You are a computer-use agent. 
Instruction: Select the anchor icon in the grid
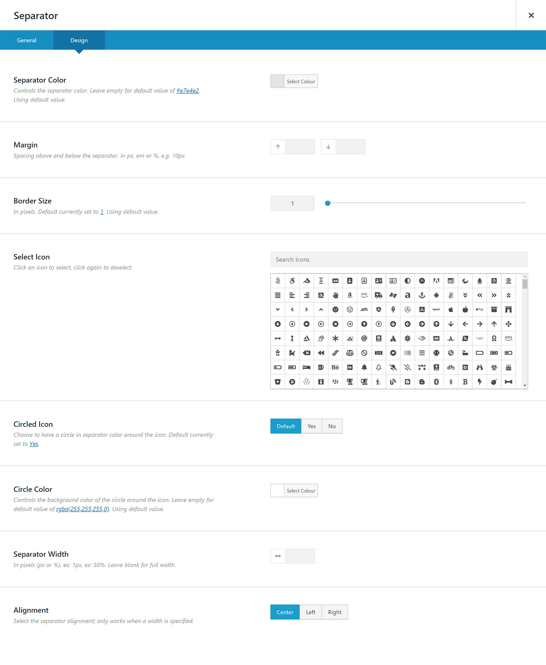tap(422, 295)
